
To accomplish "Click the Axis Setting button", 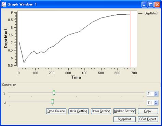I will click(79, 111).
